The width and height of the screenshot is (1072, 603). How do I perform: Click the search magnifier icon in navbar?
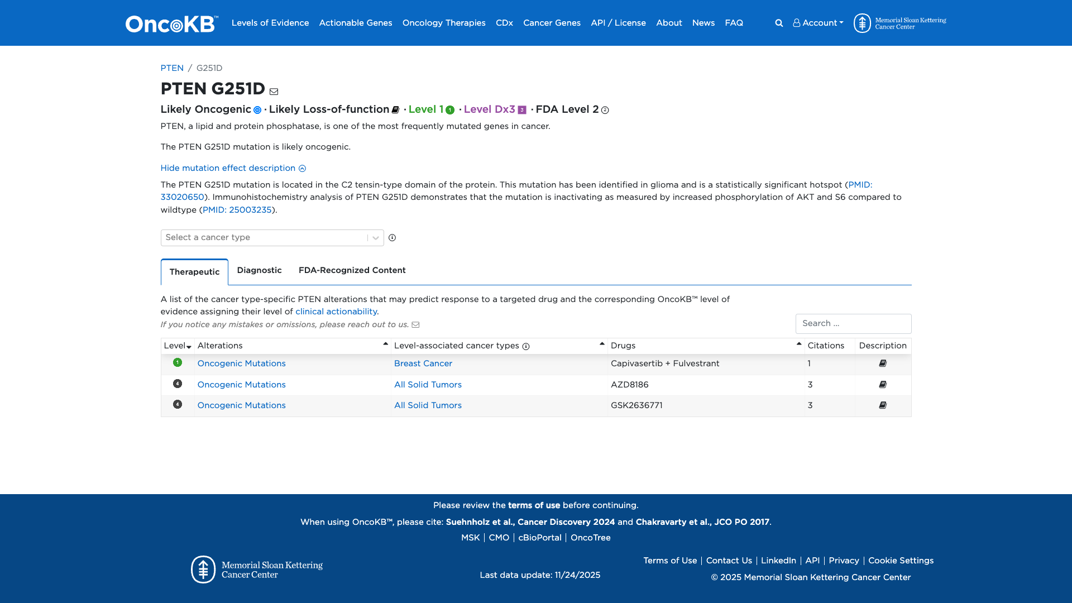pos(779,23)
